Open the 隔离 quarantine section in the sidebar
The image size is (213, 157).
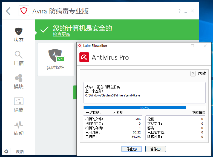tap(19, 105)
